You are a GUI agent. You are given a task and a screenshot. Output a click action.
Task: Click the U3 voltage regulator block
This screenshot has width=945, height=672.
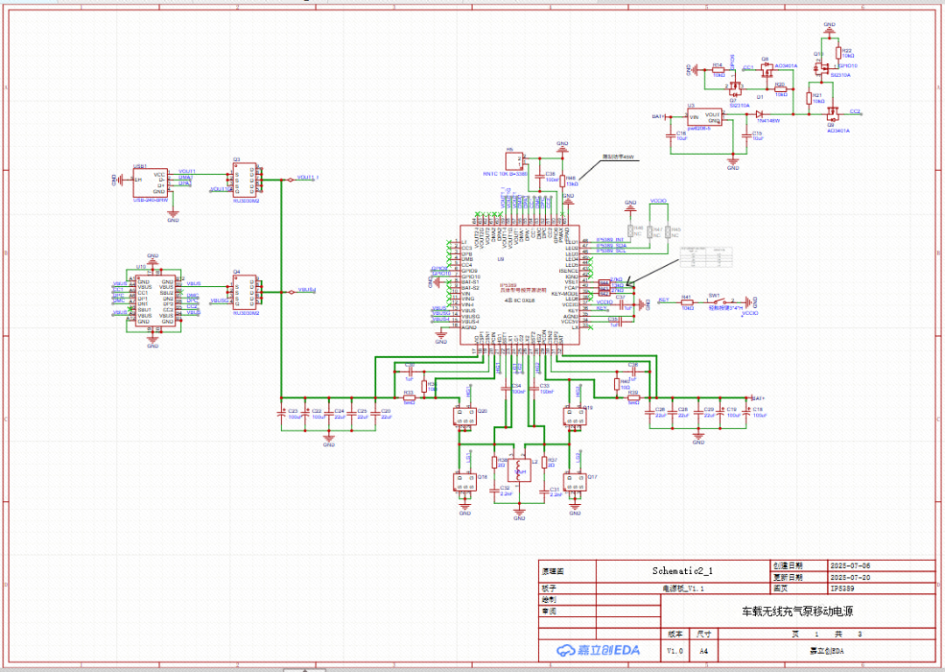(704, 117)
